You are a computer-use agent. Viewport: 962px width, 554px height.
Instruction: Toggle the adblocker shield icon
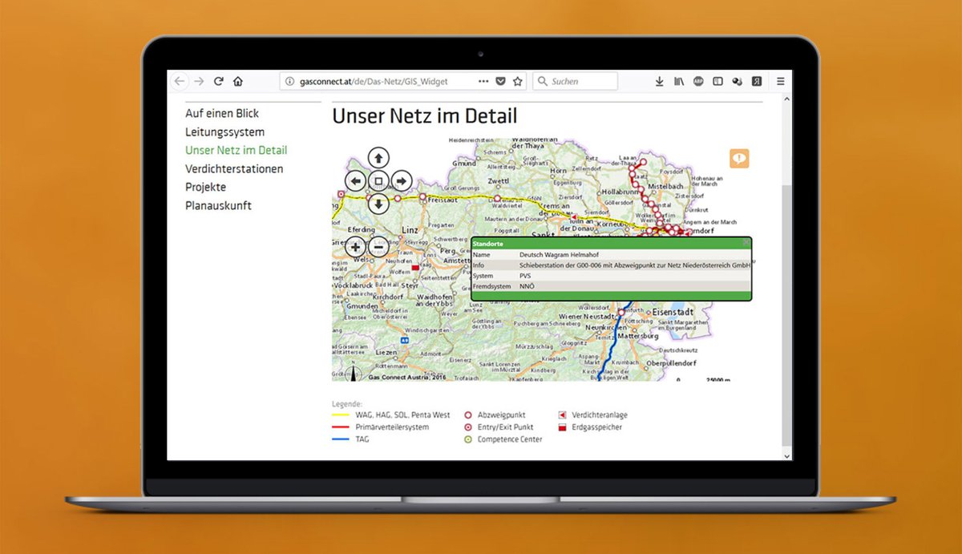pos(697,81)
